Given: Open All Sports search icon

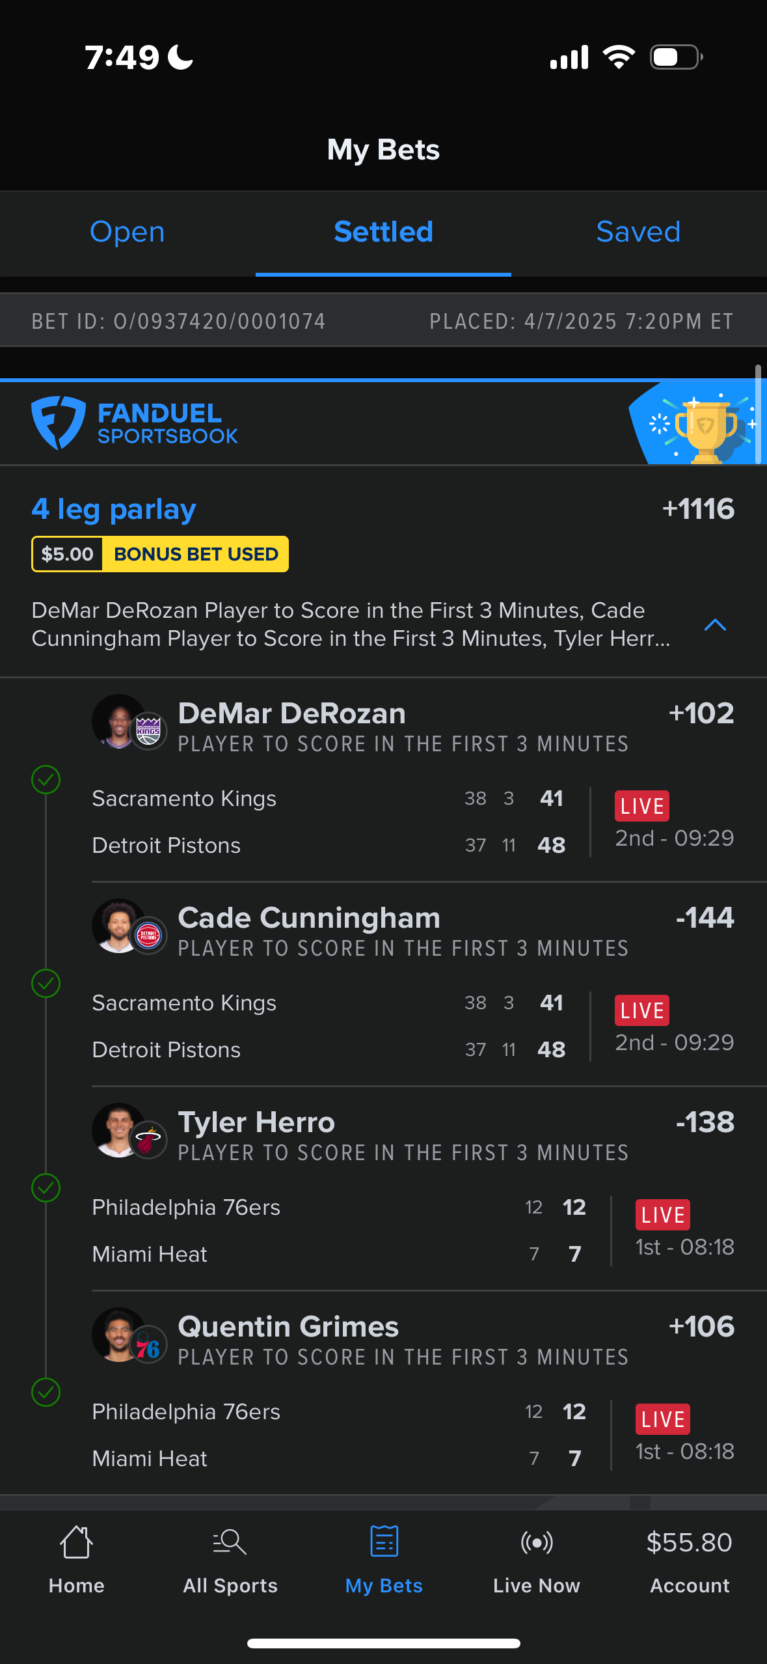Looking at the screenshot, I should (x=230, y=1542).
